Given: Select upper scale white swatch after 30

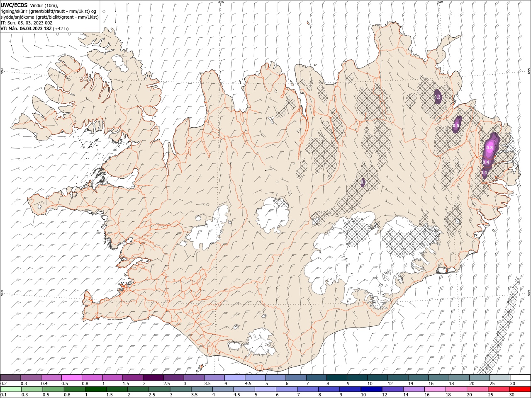Looking at the screenshot, I should [520, 378].
